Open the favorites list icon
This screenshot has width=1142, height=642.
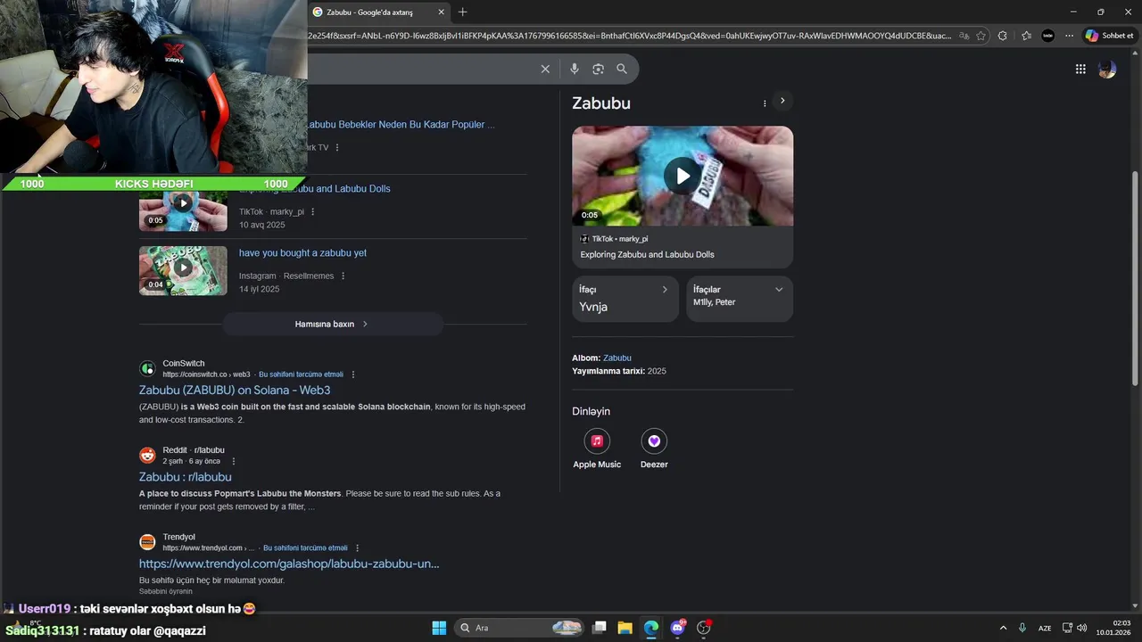click(1026, 36)
